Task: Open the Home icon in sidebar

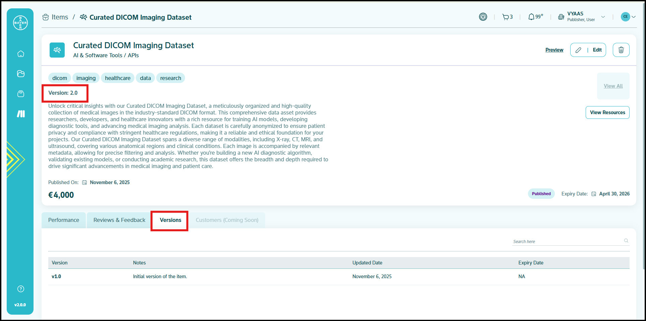Action: 21,54
